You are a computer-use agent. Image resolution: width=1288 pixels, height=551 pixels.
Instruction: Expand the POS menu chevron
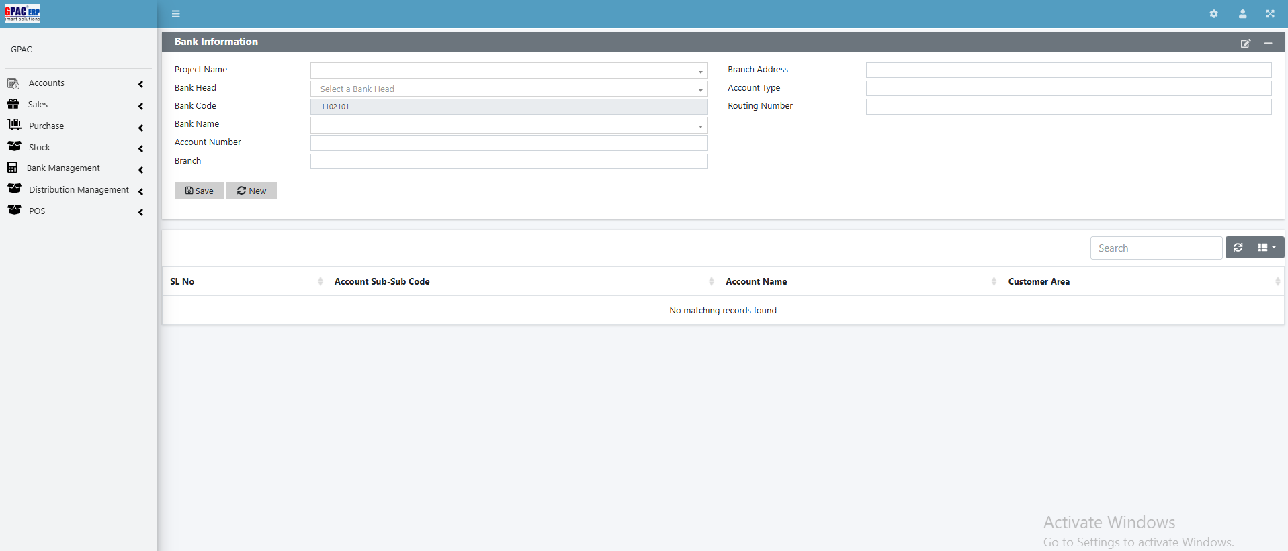(x=140, y=212)
